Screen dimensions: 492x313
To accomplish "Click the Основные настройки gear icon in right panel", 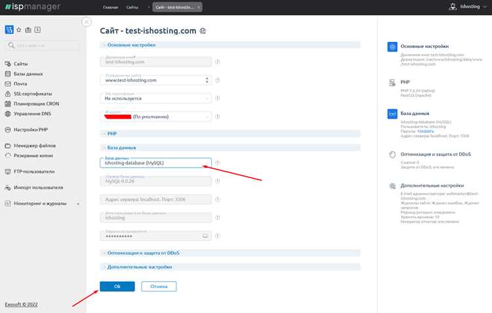I will (392, 47).
